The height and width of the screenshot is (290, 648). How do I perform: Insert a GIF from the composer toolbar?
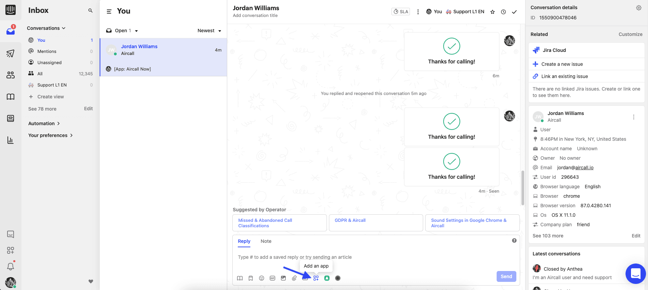click(272, 278)
